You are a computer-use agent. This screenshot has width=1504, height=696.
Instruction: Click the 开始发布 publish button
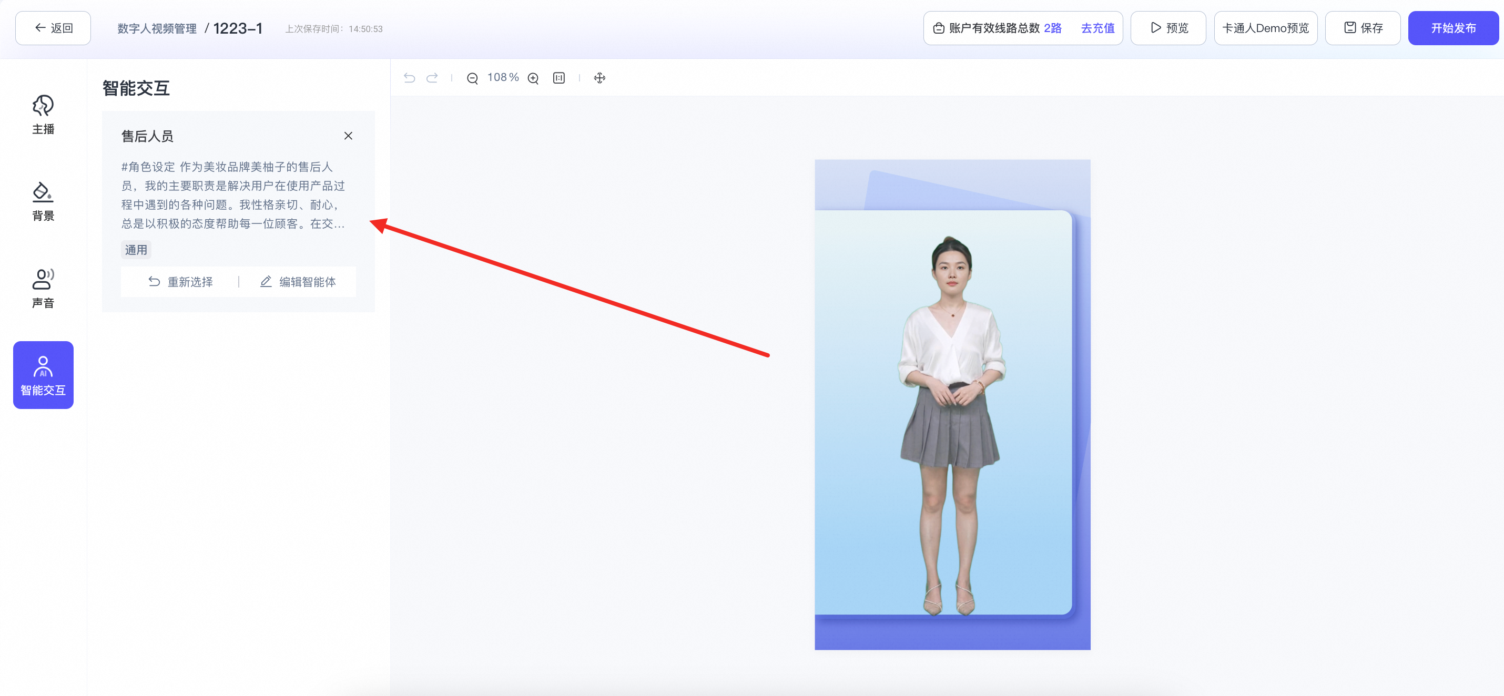(1453, 28)
